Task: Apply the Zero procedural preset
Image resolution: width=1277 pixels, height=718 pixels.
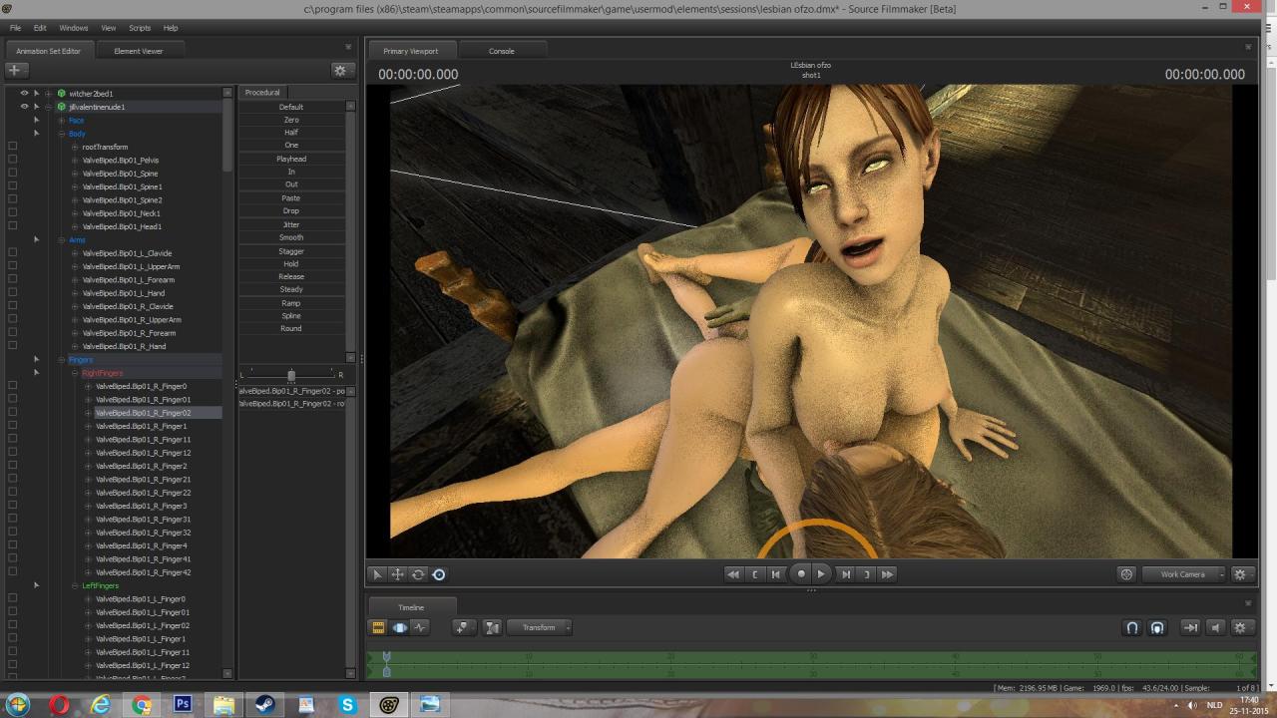Action: click(291, 120)
